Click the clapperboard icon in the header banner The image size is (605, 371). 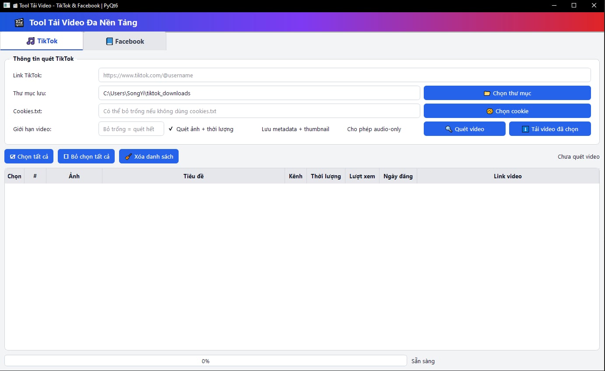tap(19, 23)
